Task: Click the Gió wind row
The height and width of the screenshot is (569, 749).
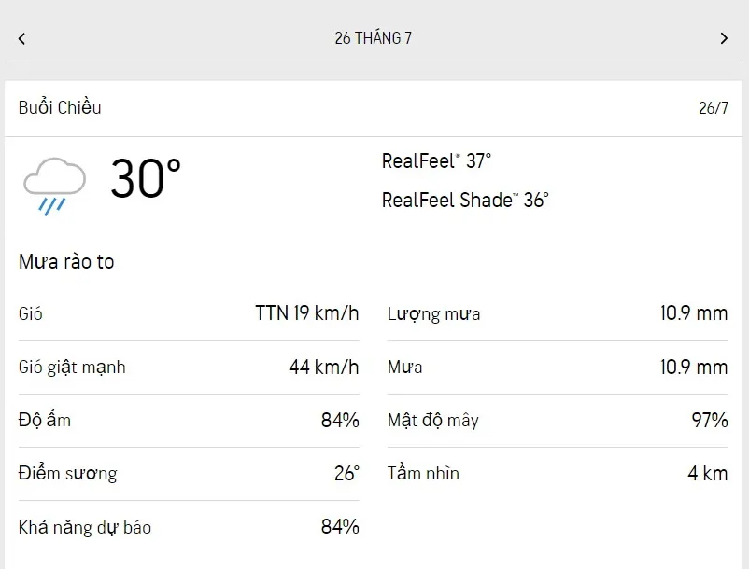Action: (x=189, y=313)
